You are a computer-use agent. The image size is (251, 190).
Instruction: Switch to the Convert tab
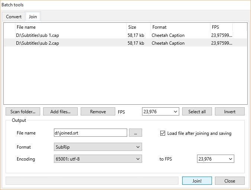14,17
